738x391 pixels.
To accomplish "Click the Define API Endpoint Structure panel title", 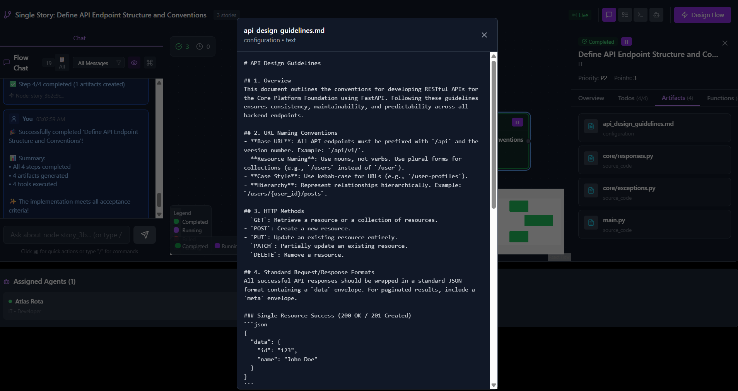I will 648,54.
